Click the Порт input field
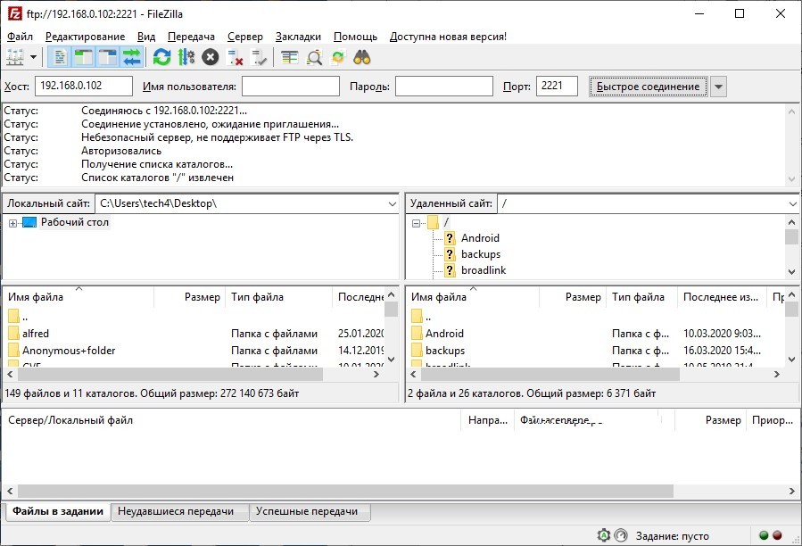 tap(557, 86)
